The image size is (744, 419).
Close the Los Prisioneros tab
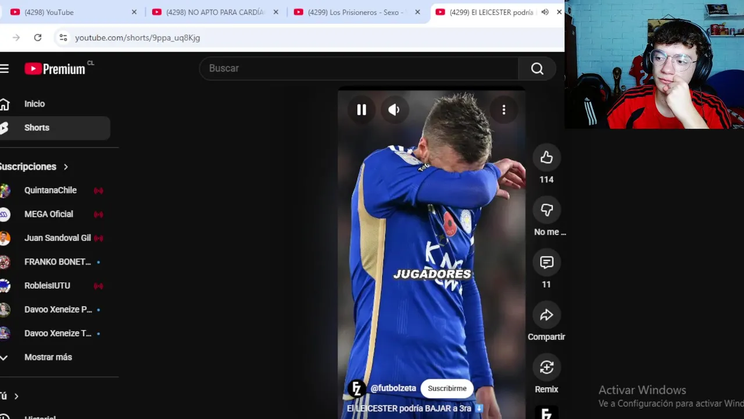click(x=417, y=12)
